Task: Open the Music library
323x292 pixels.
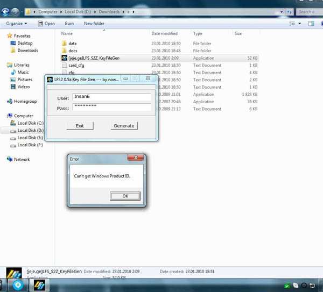Action: click(23, 72)
